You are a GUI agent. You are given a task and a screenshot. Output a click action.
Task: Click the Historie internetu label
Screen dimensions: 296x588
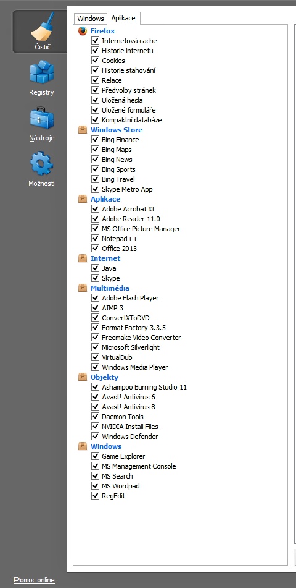[x=128, y=51]
